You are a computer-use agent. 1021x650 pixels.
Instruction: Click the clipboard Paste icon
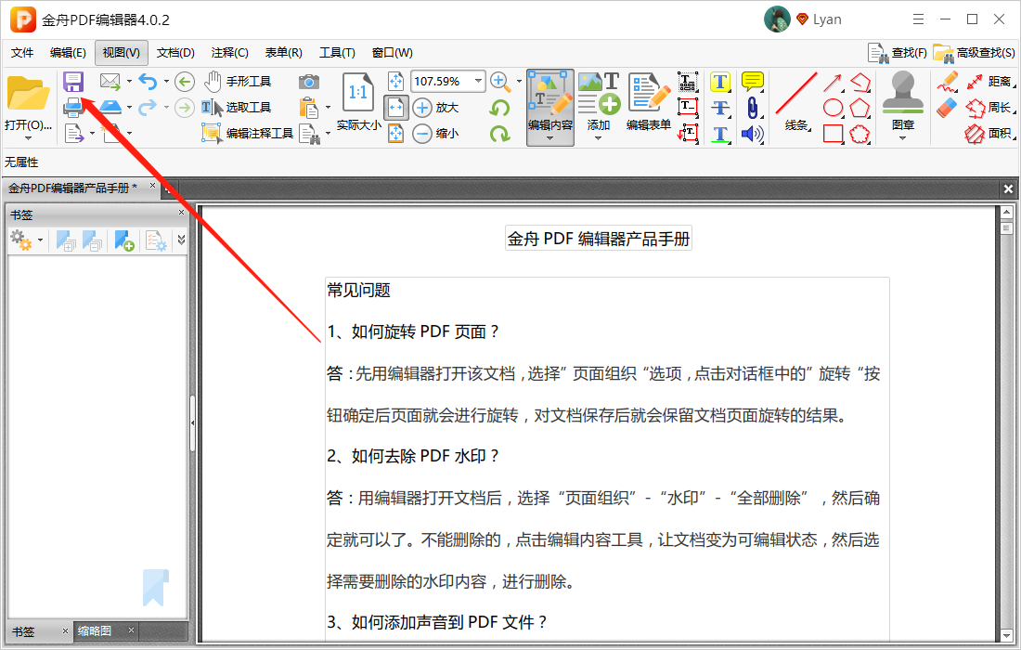point(309,108)
